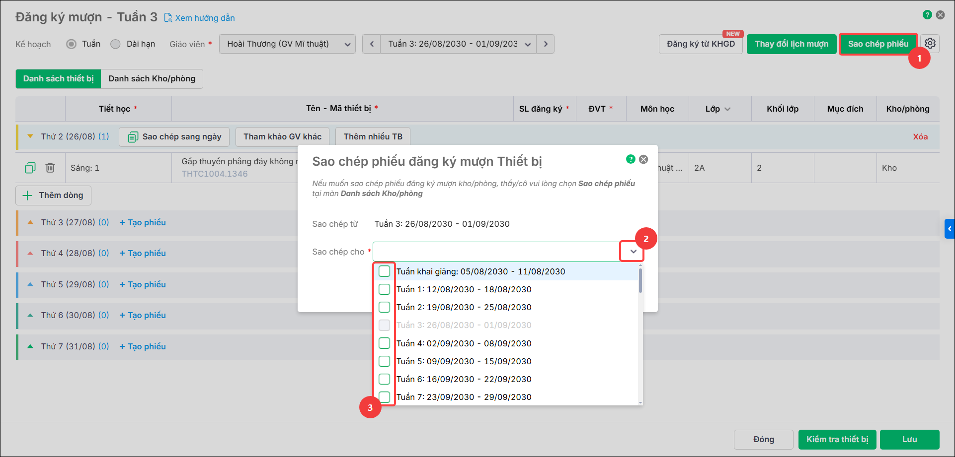This screenshot has width=955, height=457.
Task: Check Tuần 5: 09/09/2030 - 15/09/2030
Action: 384,361
